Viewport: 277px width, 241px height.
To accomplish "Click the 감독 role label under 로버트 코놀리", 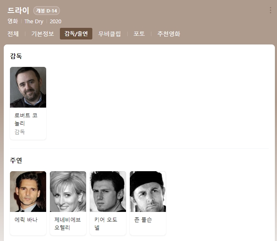I will [20, 132].
